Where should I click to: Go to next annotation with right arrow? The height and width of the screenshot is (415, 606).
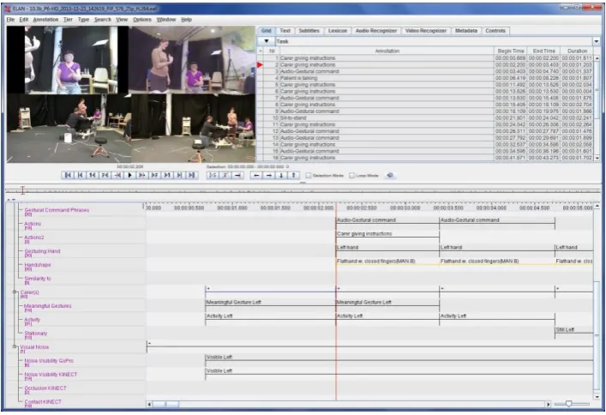(268, 175)
